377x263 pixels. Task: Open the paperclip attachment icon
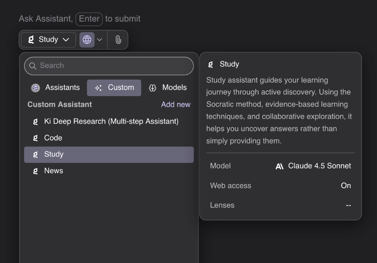click(x=118, y=40)
